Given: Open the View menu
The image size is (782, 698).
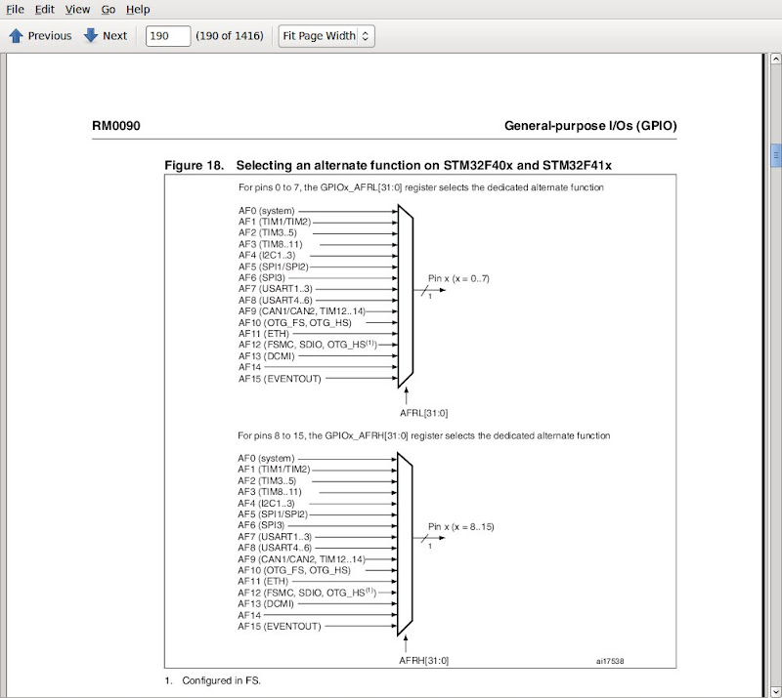Looking at the screenshot, I should pyautogui.click(x=77, y=10).
